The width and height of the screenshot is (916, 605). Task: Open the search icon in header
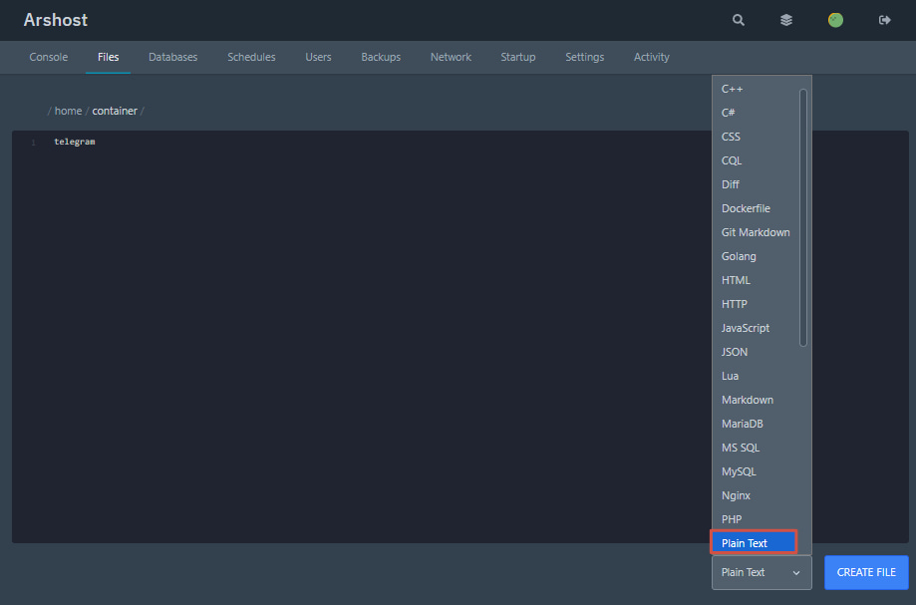click(x=739, y=21)
